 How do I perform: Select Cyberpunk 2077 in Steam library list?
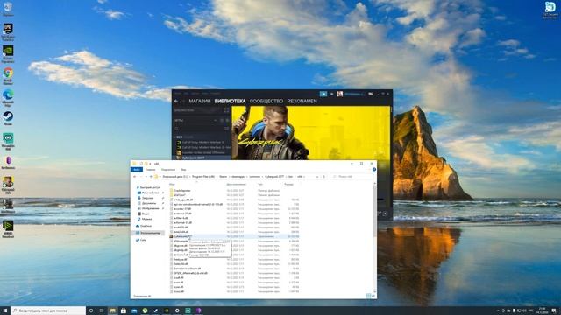point(202,157)
